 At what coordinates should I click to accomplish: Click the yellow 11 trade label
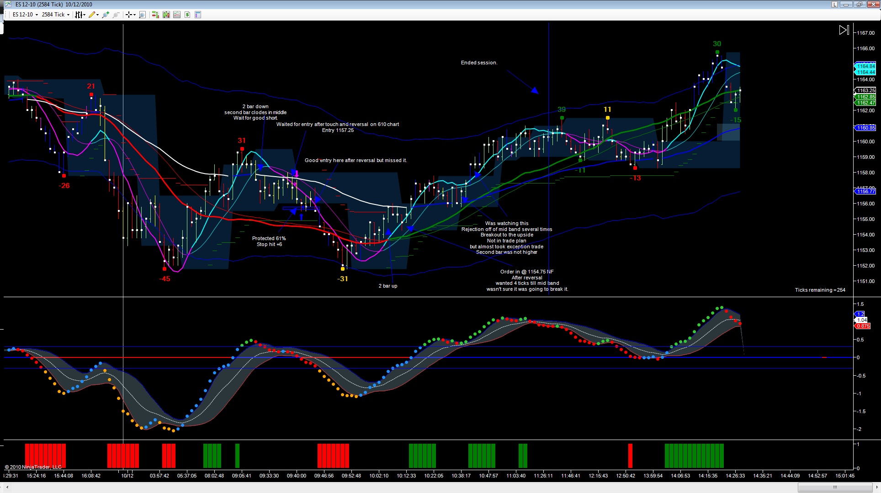click(607, 110)
